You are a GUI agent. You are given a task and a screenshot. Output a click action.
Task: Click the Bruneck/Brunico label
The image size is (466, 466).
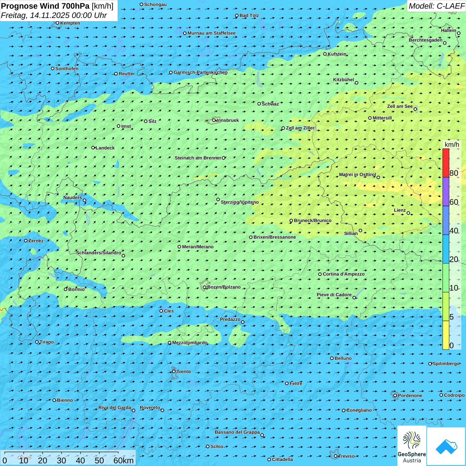(313, 220)
